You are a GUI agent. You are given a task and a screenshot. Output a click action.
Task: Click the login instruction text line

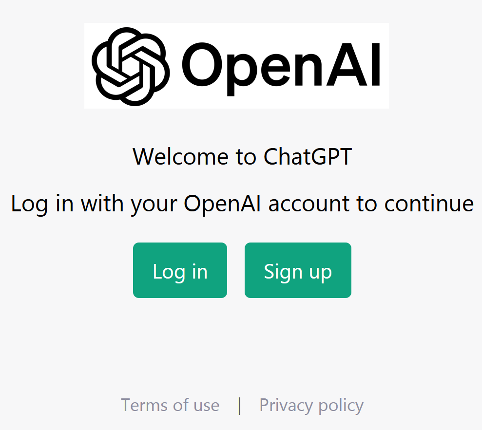[x=241, y=204]
